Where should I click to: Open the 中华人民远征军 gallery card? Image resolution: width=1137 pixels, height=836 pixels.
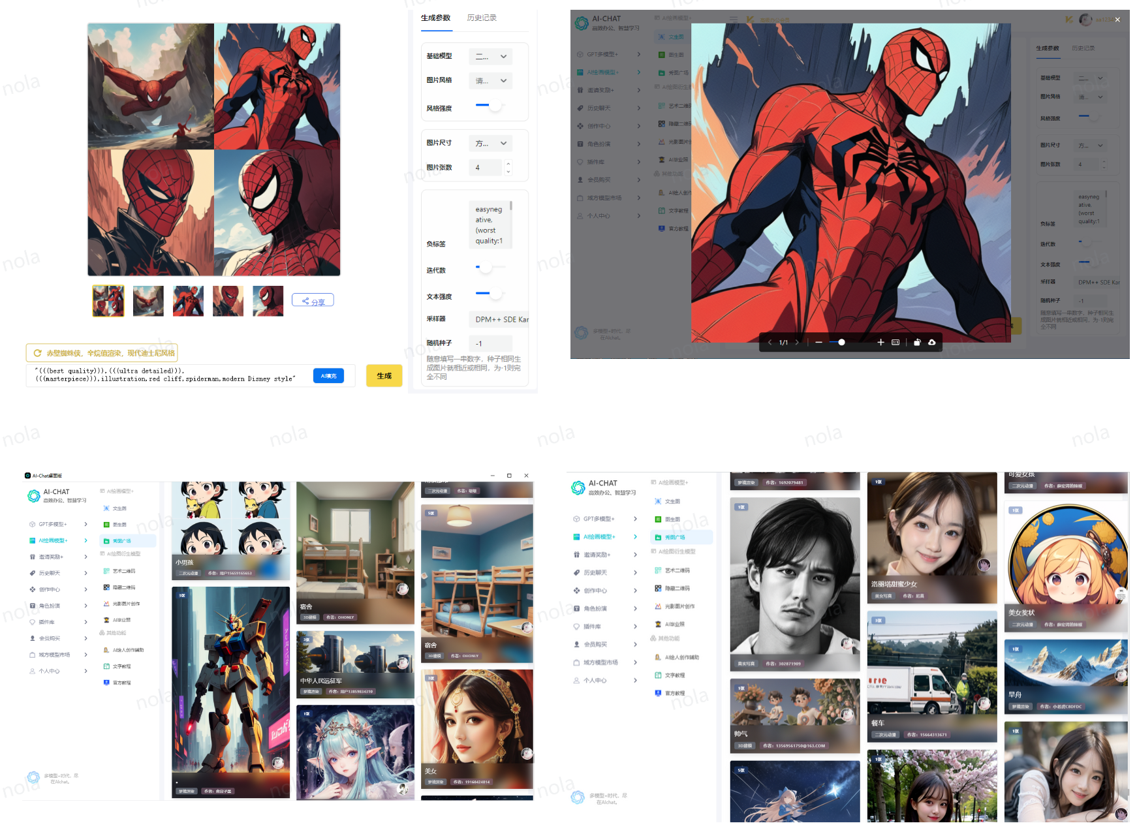click(x=355, y=664)
